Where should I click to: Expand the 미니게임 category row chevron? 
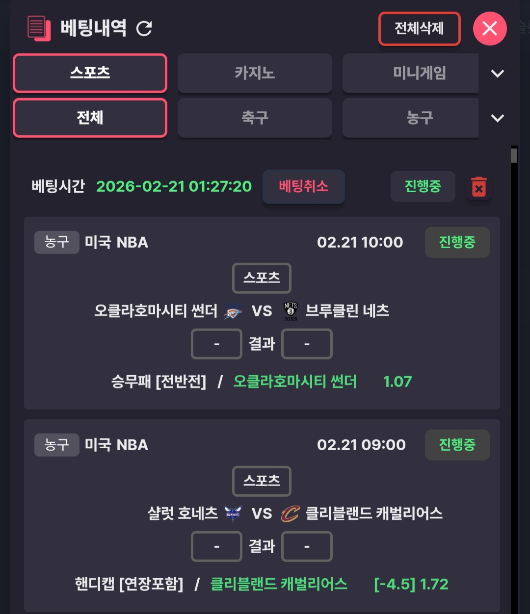coord(497,74)
